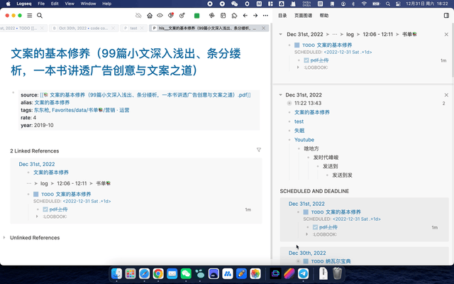Toggle the eye icon in the toolbar
The image size is (454, 284).
[x=160, y=16]
